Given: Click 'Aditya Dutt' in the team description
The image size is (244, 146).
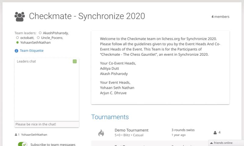Looking at the screenshot, I should (109, 68).
